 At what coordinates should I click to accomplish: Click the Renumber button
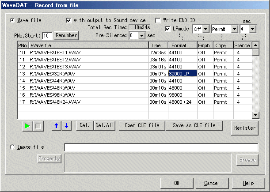tap(66, 35)
